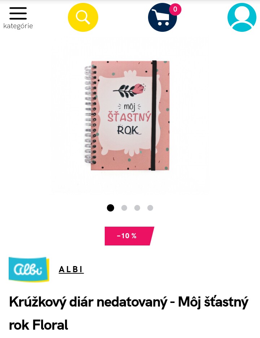Click the cart item count badge
260x338 pixels.
[175, 9]
